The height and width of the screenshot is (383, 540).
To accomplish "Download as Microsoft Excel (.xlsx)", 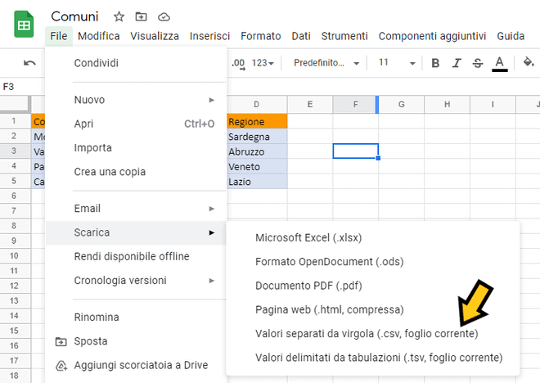I will (308, 238).
